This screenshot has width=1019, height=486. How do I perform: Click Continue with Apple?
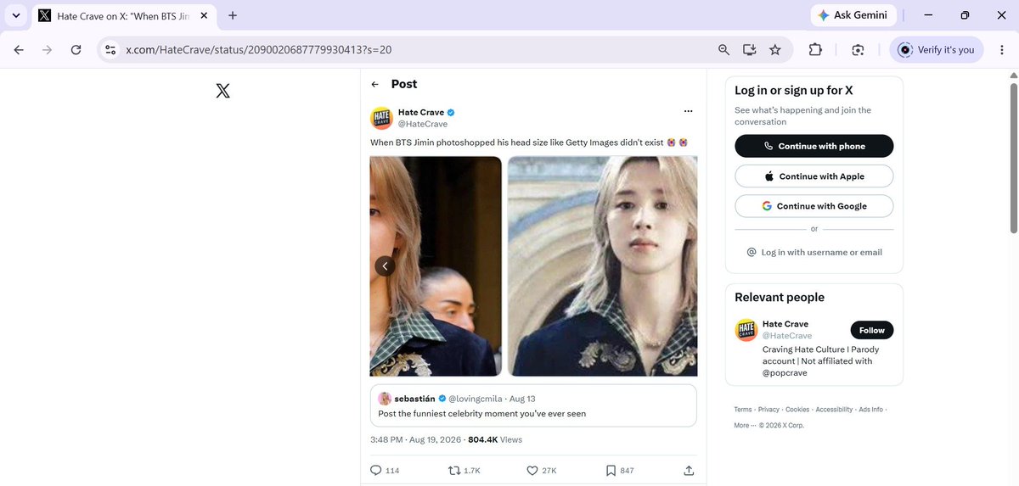[814, 176]
